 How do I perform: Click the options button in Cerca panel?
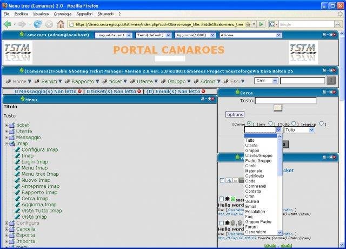point(235,114)
